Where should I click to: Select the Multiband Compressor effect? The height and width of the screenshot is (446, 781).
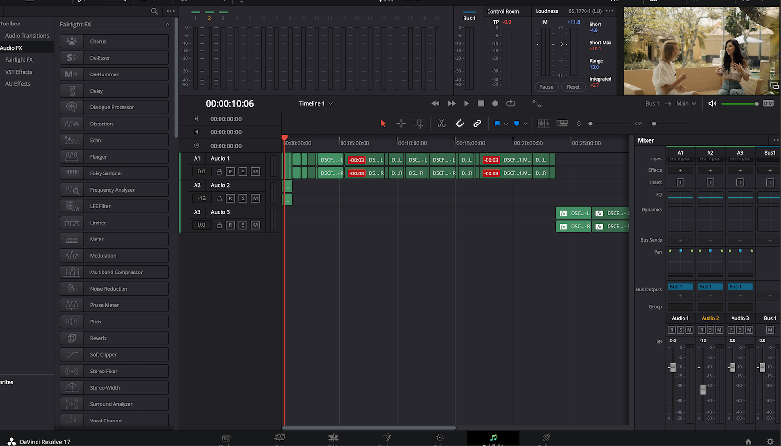114,272
